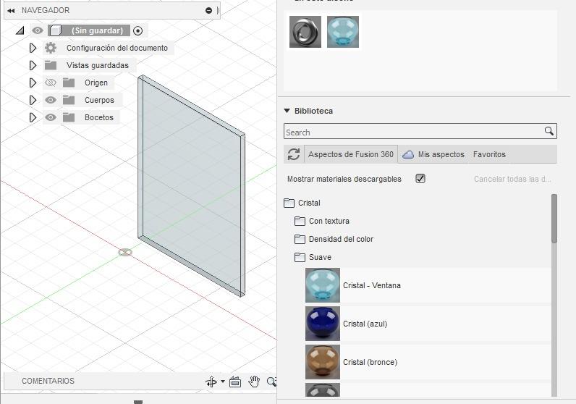
Task: Expand the Vistas guardadas node
Action: coord(33,65)
